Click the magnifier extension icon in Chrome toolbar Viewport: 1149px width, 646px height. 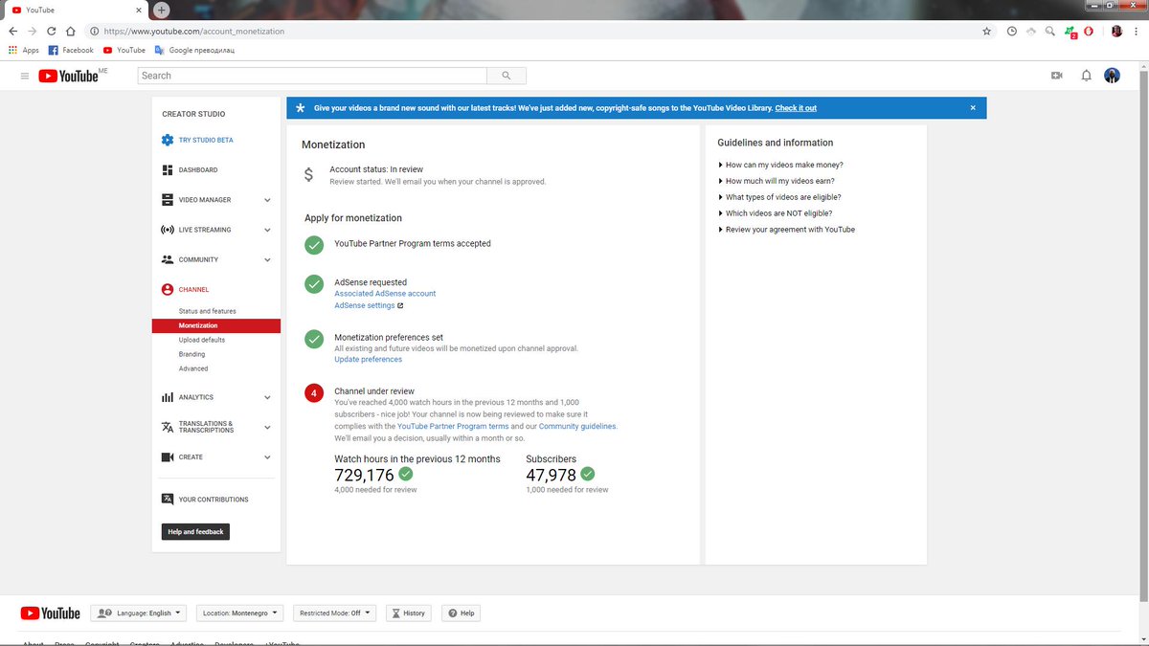pyautogui.click(x=1051, y=31)
